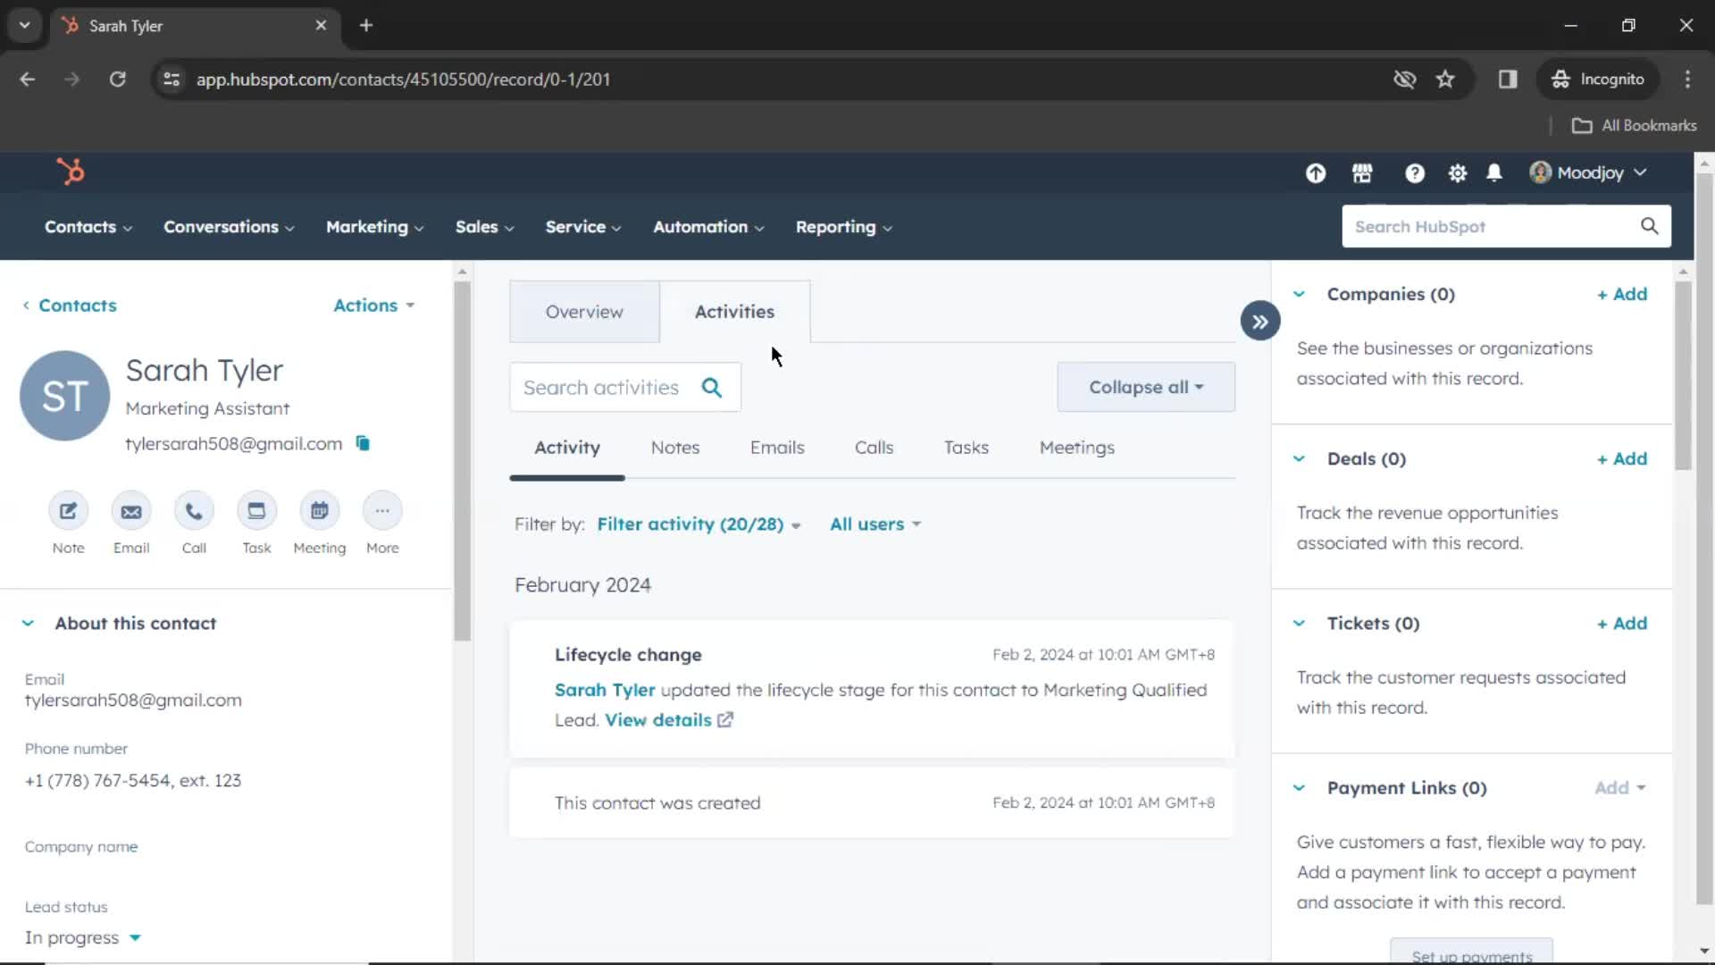Viewport: 1715px width, 965px height.
Task: Click the search activities magnifier icon
Action: [x=712, y=387]
